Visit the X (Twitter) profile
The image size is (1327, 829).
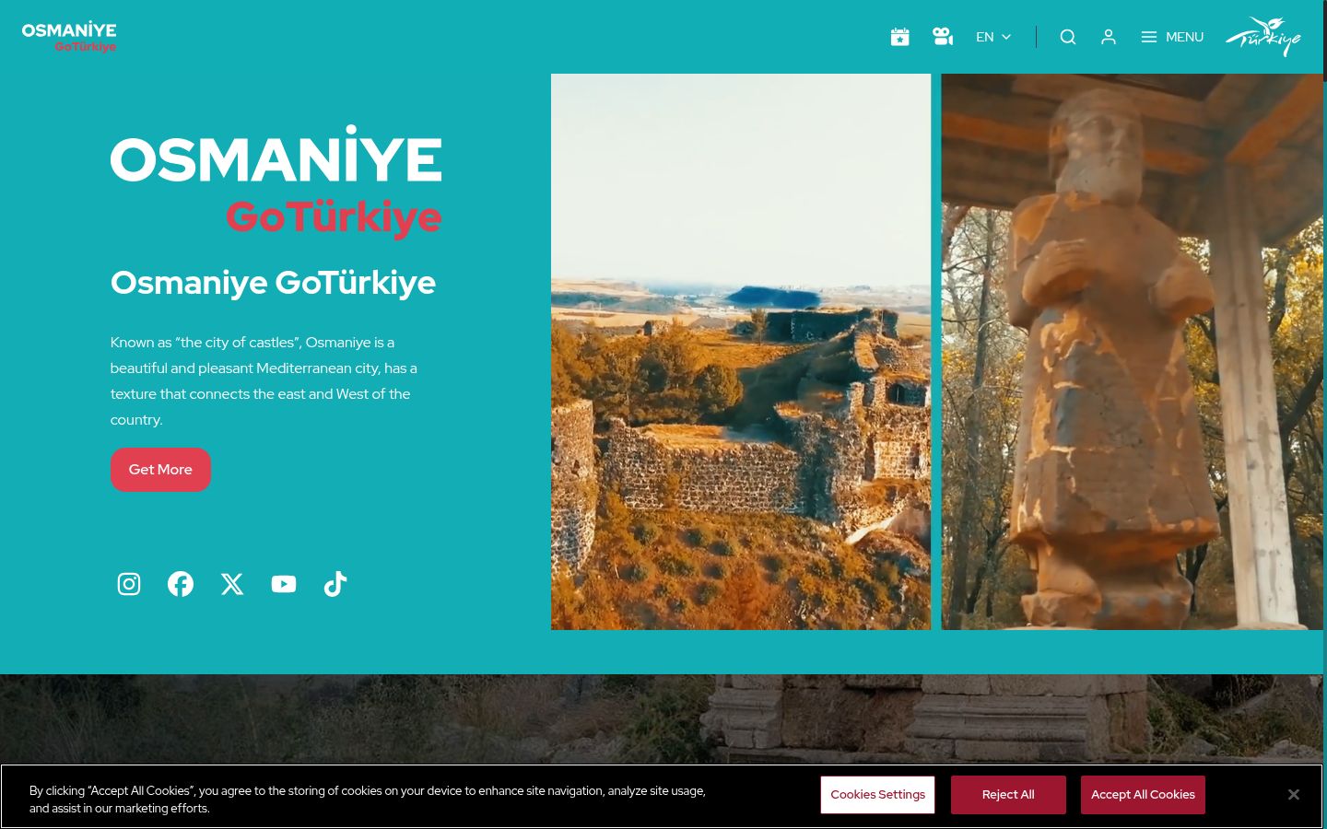tap(232, 584)
